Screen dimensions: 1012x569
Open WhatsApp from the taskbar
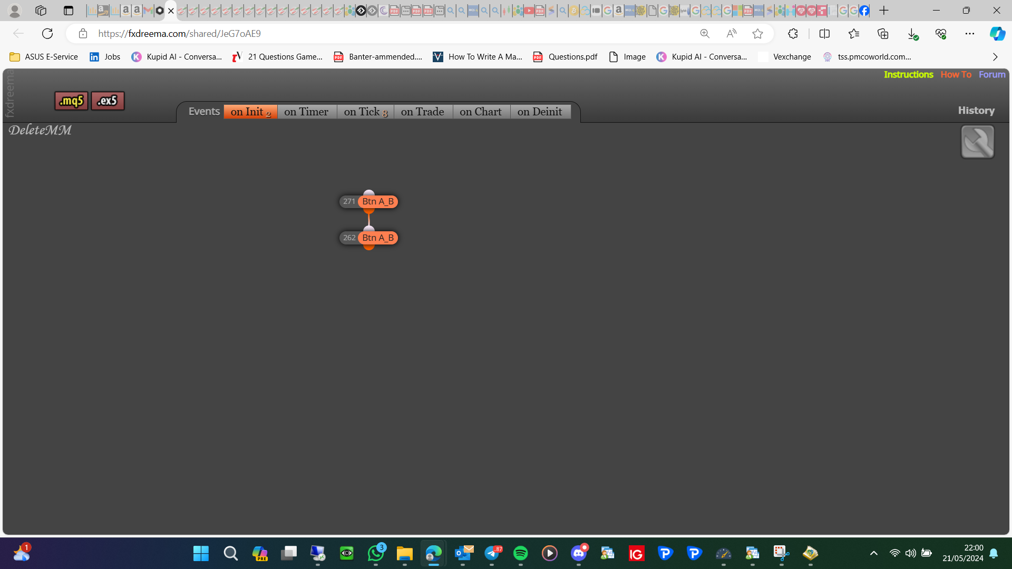tap(376, 553)
